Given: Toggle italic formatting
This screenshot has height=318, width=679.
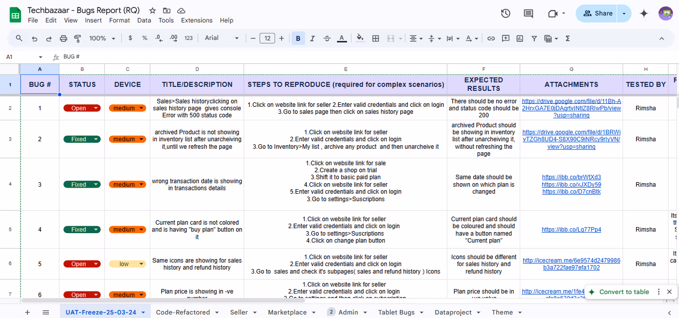Looking at the screenshot, I should tap(313, 38).
